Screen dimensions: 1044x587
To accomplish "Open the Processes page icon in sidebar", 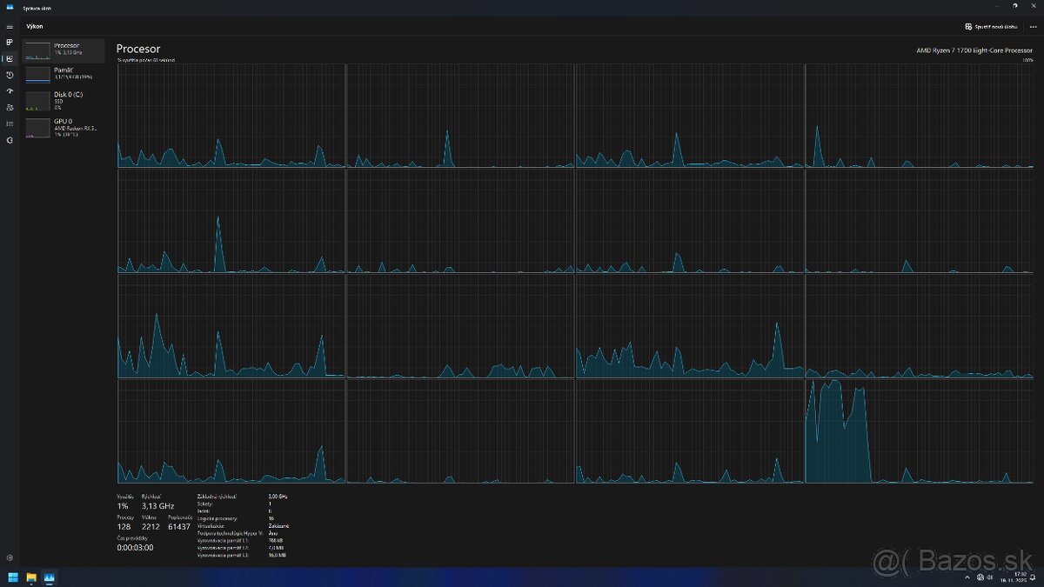I will (10, 42).
